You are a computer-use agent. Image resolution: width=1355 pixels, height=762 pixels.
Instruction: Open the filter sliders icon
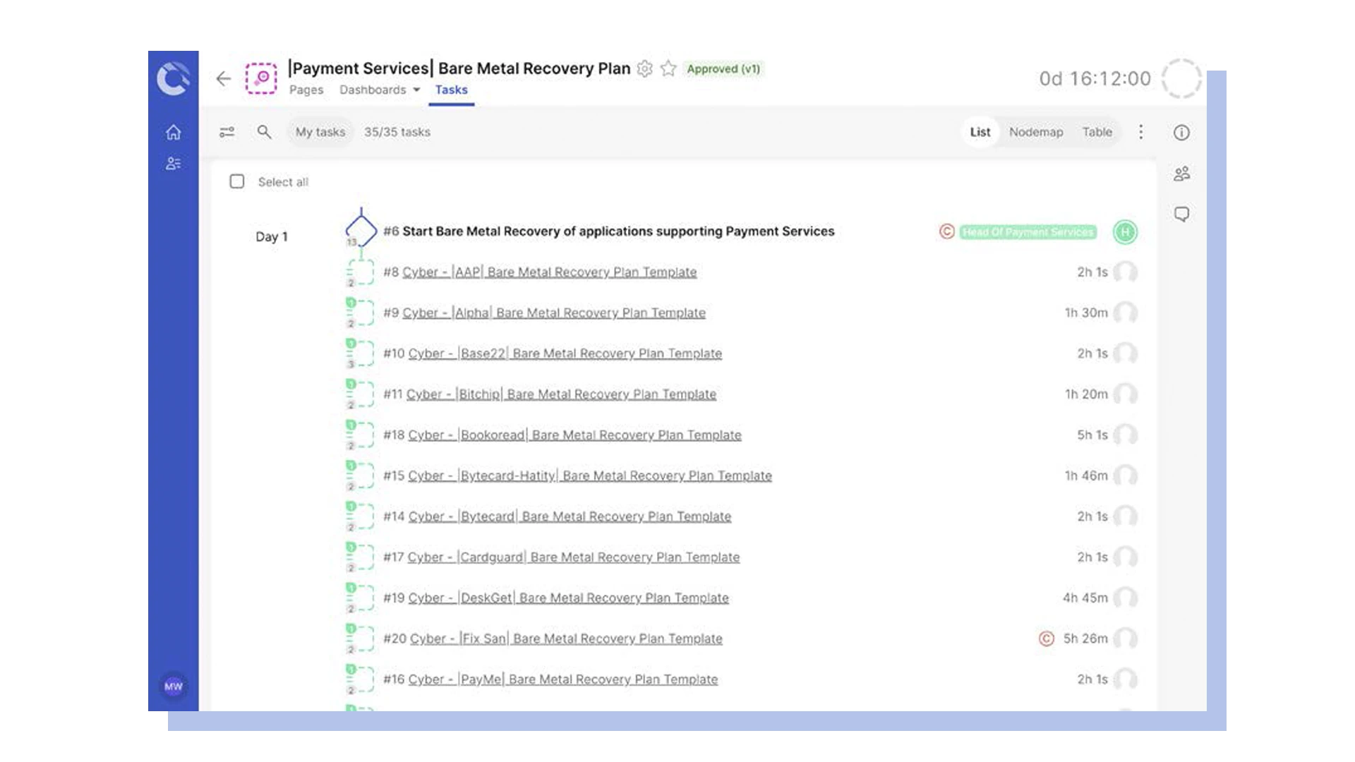click(227, 132)
